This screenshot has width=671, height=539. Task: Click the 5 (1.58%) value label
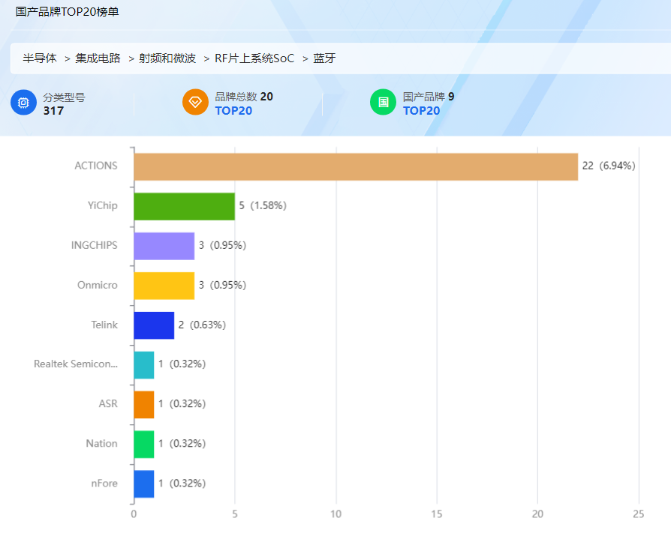[263, 205]
